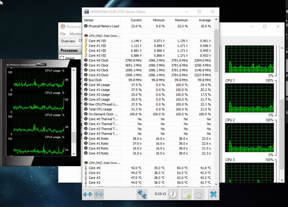Click the second CPU [#0] Intel Core chip icon
This screenshot has height=207, width=288.
86,163
